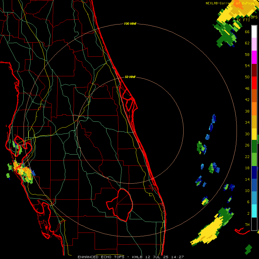Screen dimensions: 259x259
Task: Click the white swatch in the legend
Action: pos(254,32)
